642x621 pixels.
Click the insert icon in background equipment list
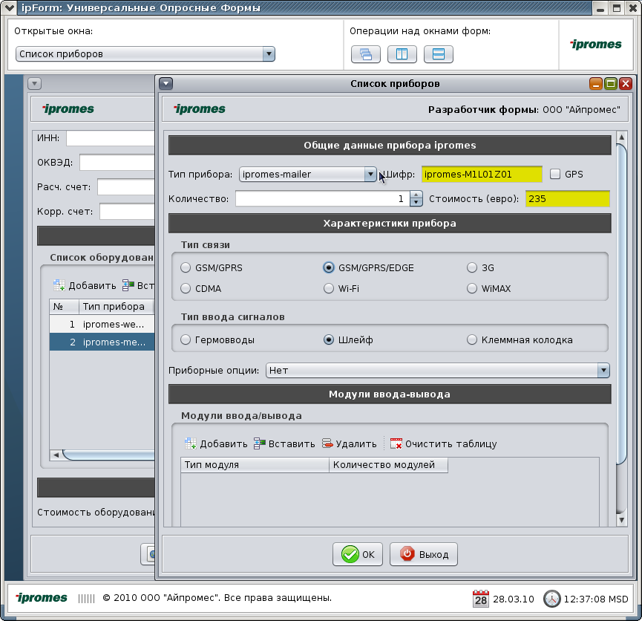tap(128, 285)
